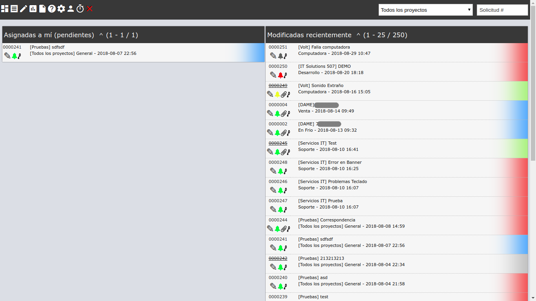Screen dimensions: 536x301
Task: Open Asignadas a mí (pendientes) header link
Action: pos(49,35)
